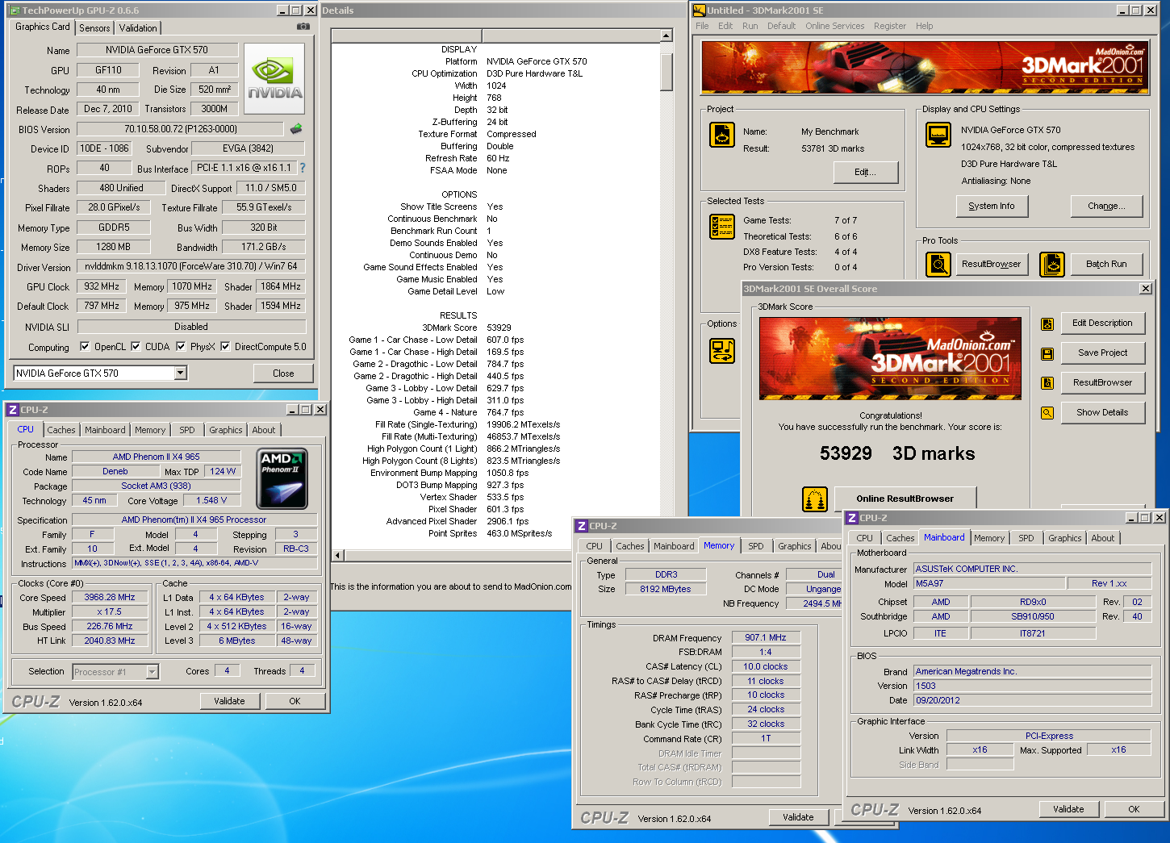
Task: Click the System Info button
Action: point(991,207)
